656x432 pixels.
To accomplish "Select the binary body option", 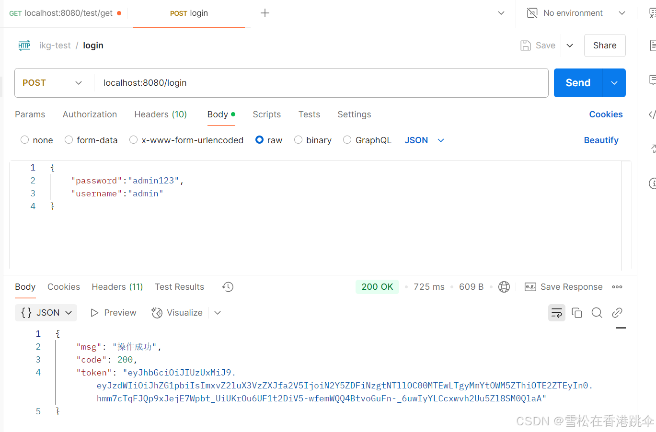I will pyautogui.click(x=299, y=140).
